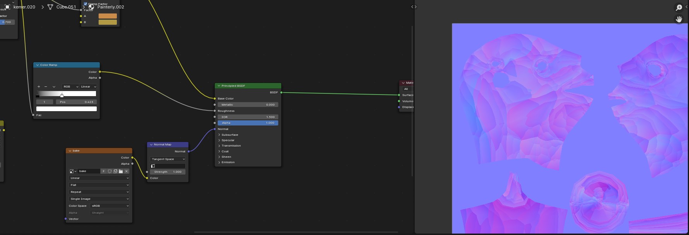689x235 pixels.
Task: Open bake node Linear interpolation dropdown
Action: coord(99,178)
